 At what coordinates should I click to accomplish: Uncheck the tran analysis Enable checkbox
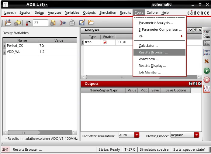point(105,42)
